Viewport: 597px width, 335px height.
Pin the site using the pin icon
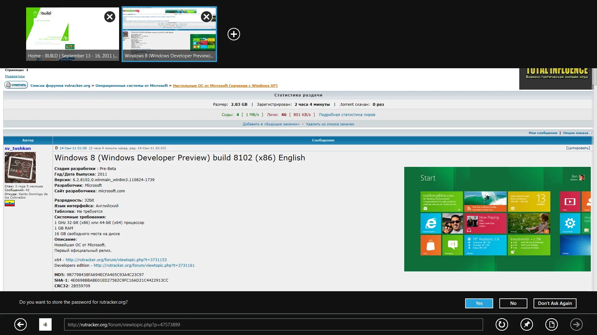pos(527,324)
